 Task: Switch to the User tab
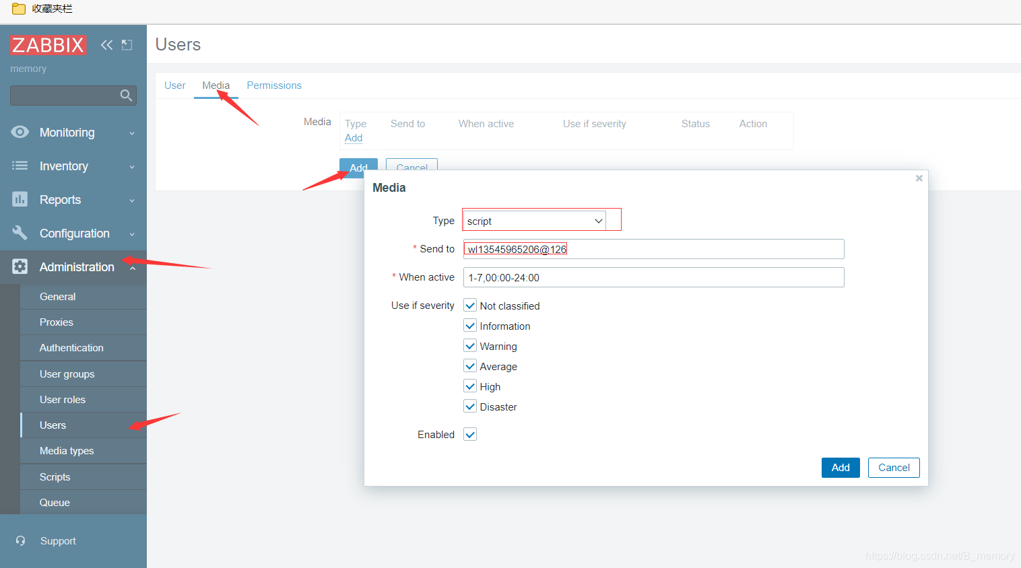tap(174, 85)
